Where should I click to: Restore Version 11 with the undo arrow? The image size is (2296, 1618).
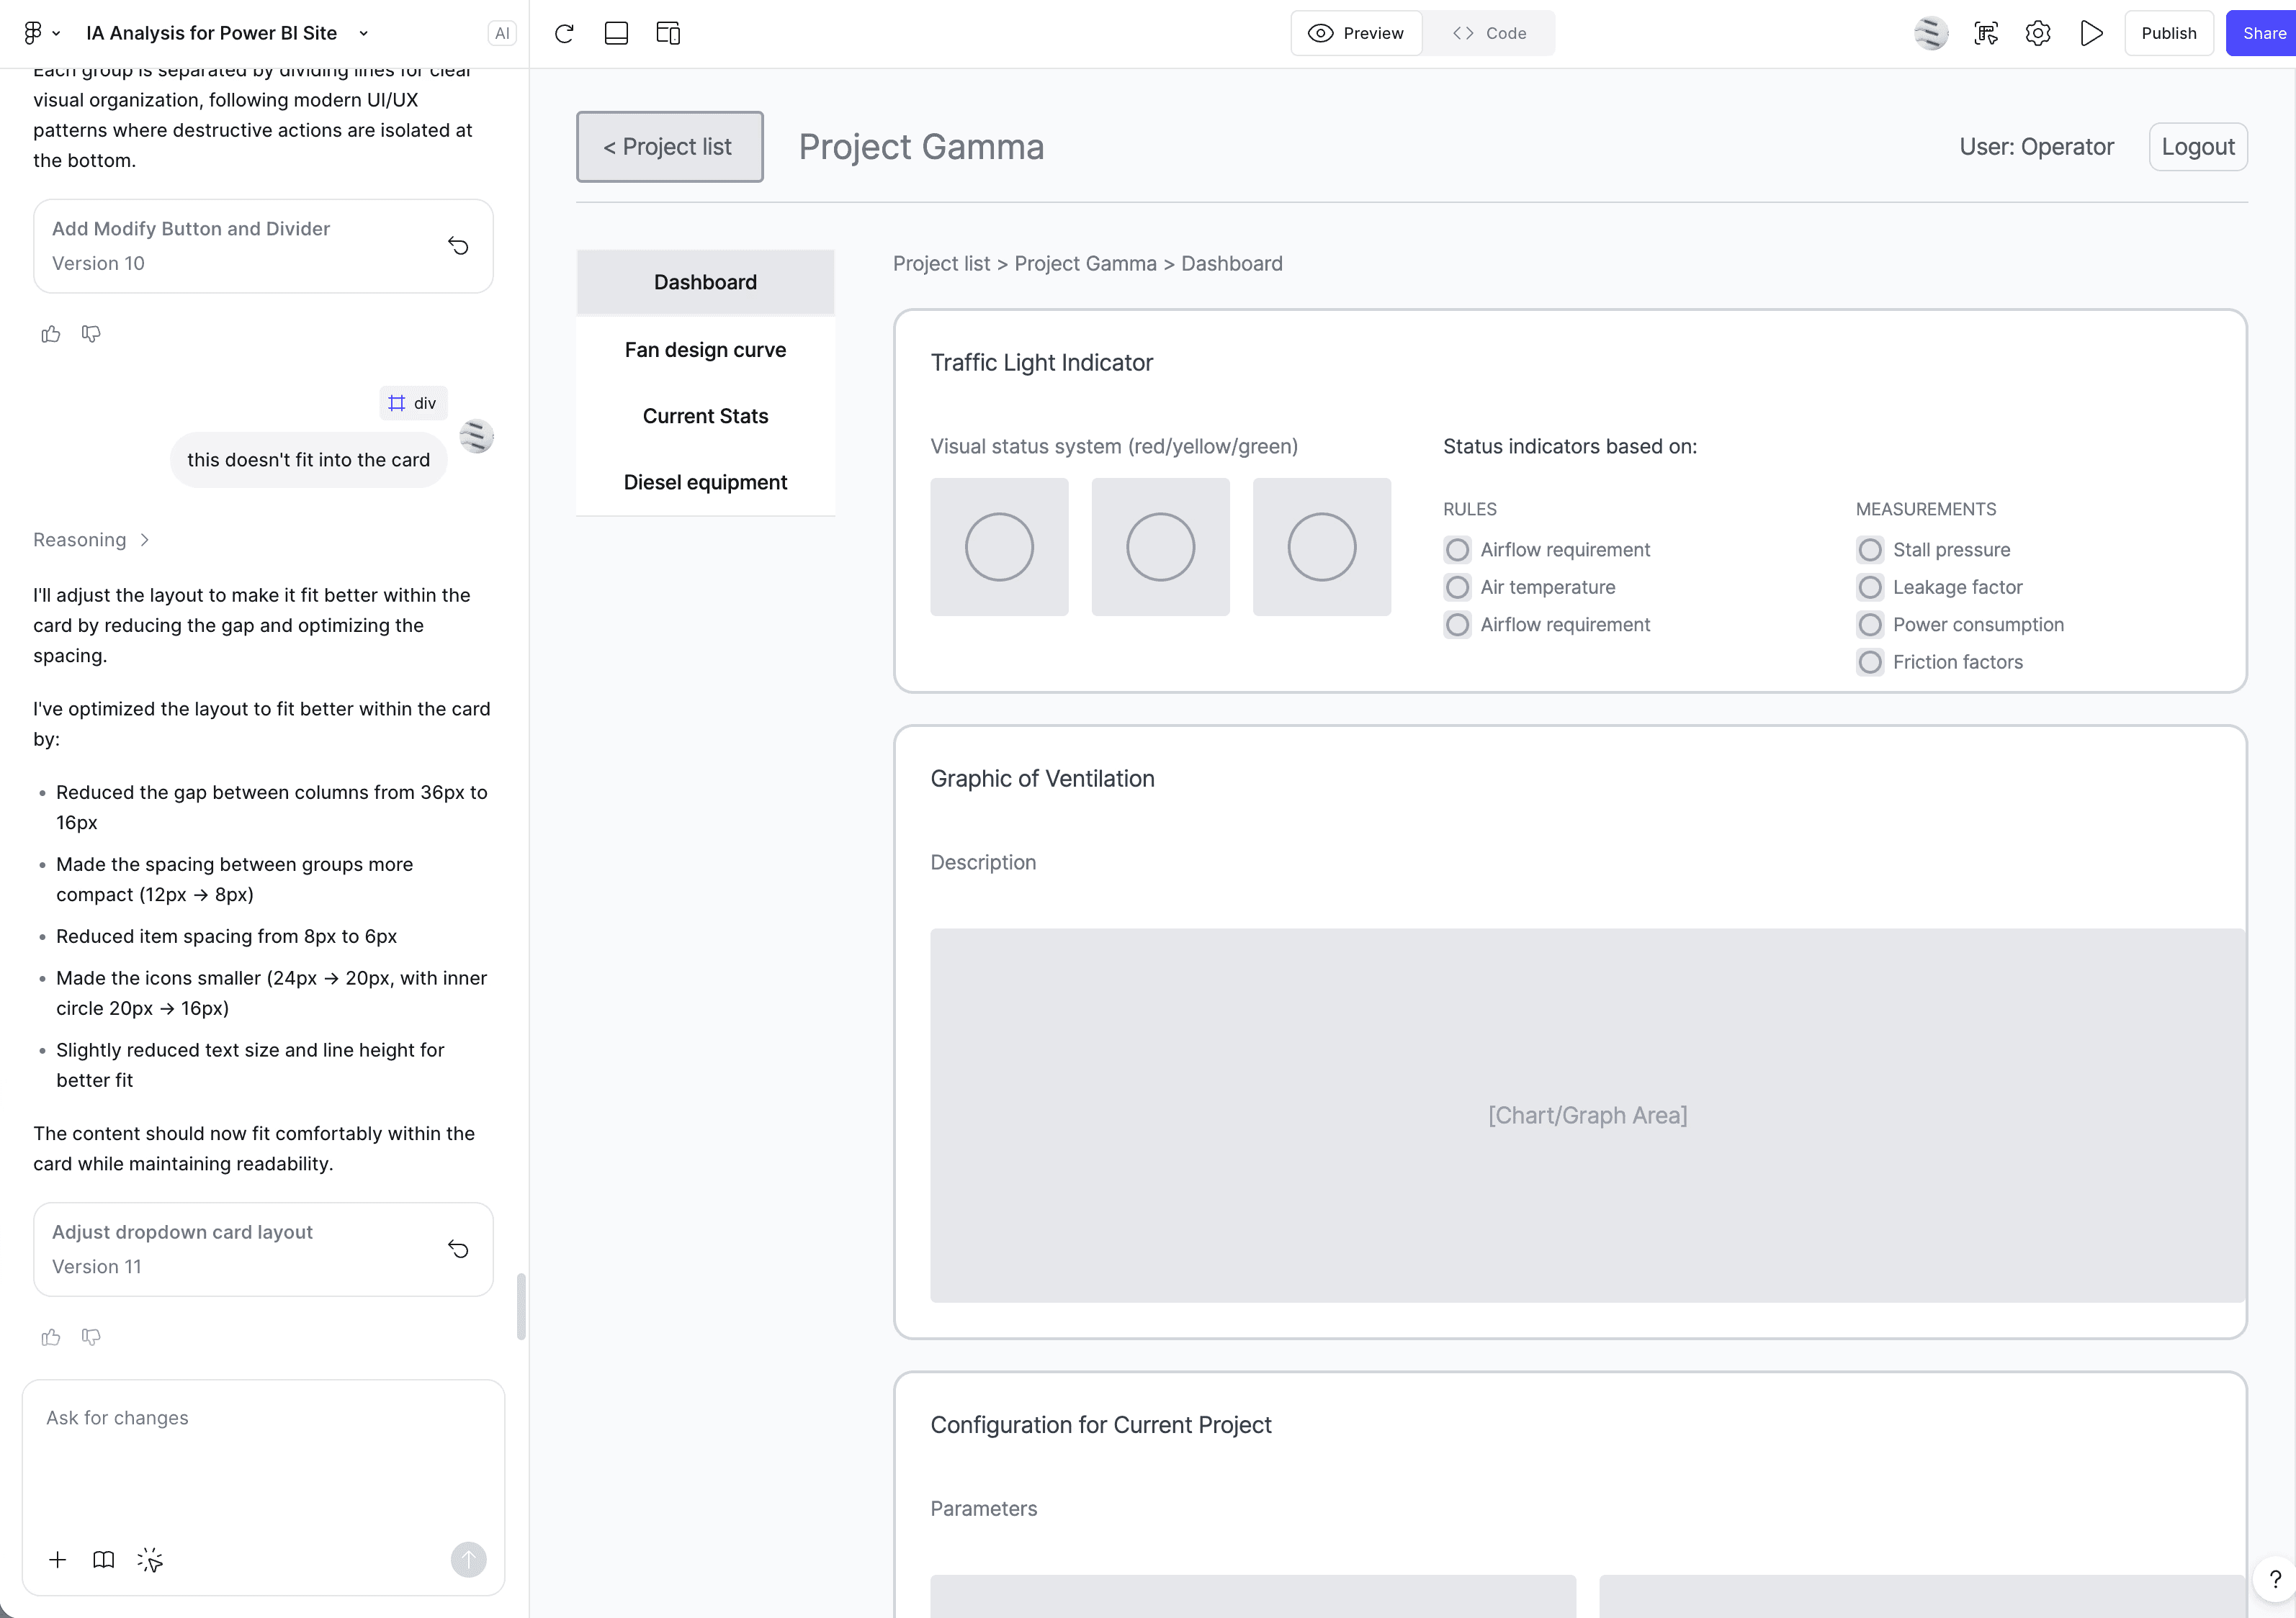pos(458,1249)
